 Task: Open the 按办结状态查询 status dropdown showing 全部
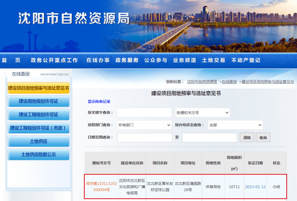(x=235, y=125)
